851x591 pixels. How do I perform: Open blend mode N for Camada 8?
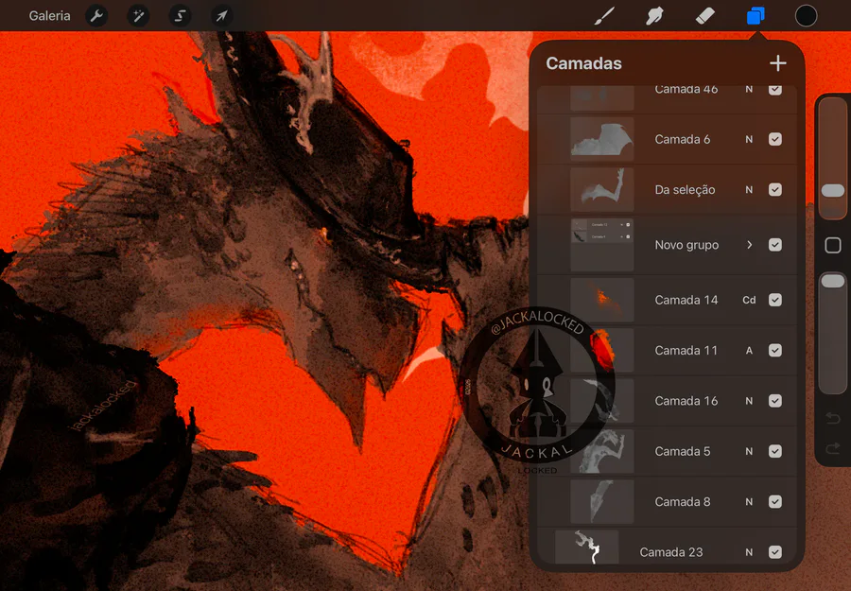(749, 502)
